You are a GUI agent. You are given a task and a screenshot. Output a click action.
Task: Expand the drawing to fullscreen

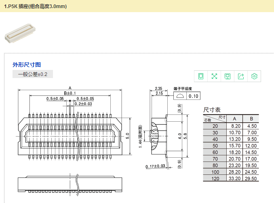coord(214,76)
